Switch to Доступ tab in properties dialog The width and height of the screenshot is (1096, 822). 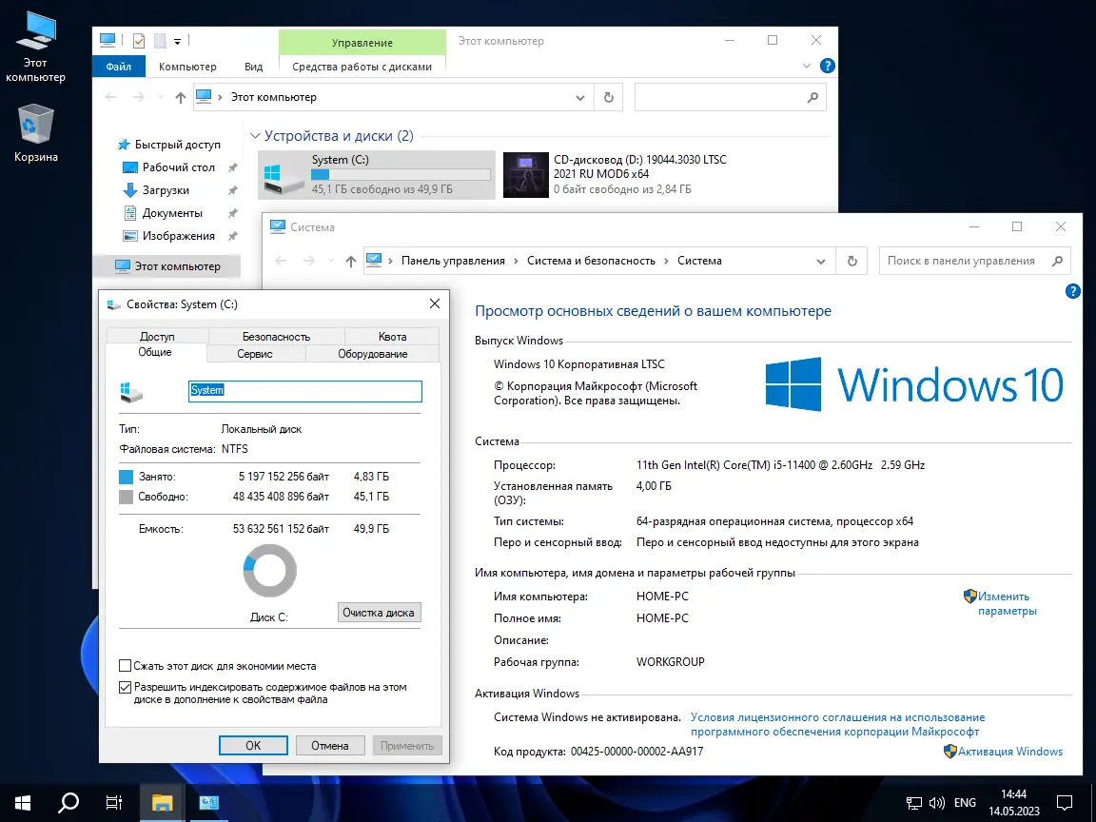[x=157, y=336]
